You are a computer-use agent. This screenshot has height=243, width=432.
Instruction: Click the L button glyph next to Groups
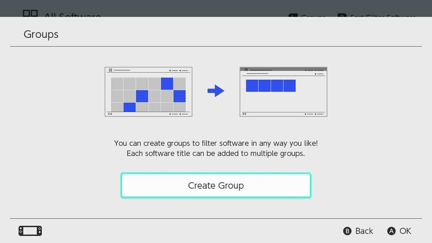click(293, 16)
